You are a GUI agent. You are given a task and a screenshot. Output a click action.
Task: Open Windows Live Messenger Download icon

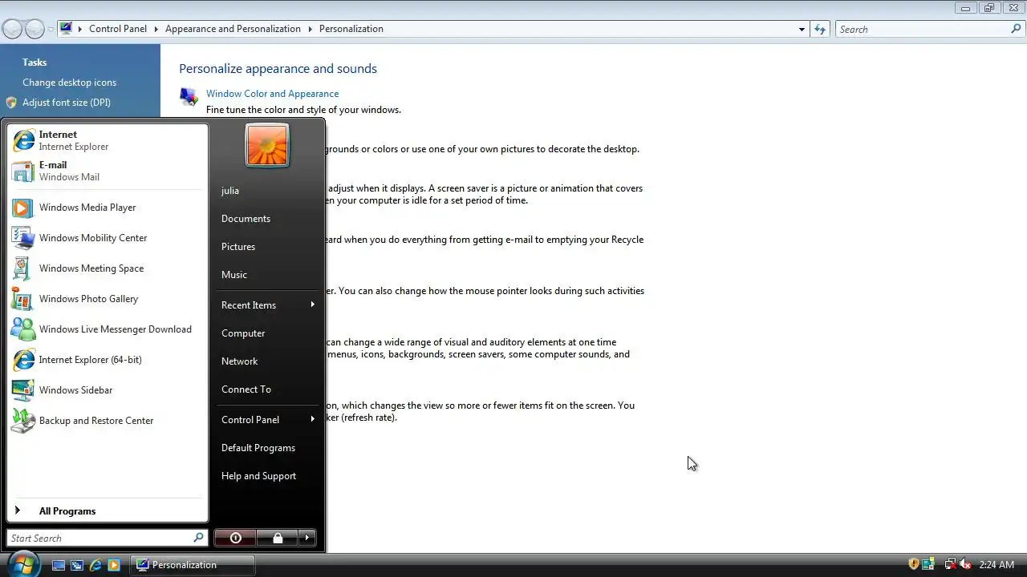23,329
